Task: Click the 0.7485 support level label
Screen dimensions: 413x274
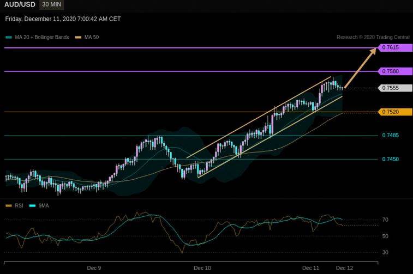Action: 390,136
